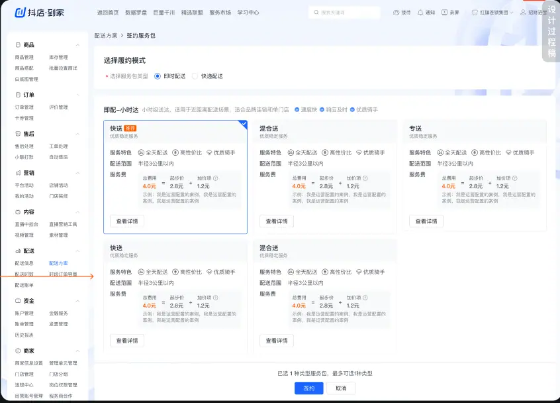This screenshot has height=403, width=560.
Task: Collapse the 商品 sidebar section
Action: (77, 45)
